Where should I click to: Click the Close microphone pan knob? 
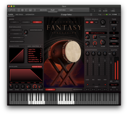(x=88, y=54)
